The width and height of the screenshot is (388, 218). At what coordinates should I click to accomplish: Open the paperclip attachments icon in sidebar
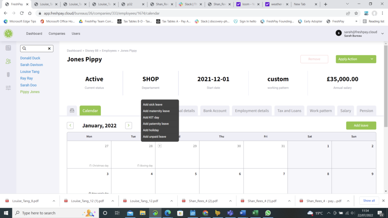(8, 75)
